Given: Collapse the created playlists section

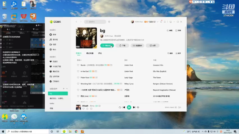Looking at the screenshot, I should coord(67,88).
